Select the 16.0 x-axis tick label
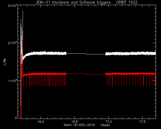The width and height of the screenshot is (161, 129). 41,122
